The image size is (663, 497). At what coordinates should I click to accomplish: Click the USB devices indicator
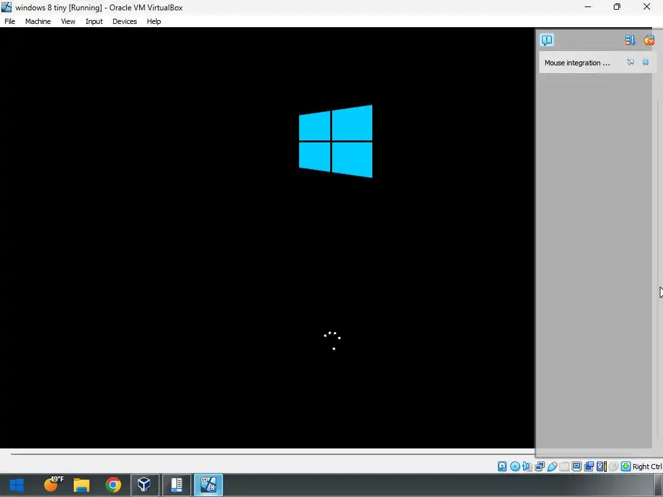click(x=552, y=466)
